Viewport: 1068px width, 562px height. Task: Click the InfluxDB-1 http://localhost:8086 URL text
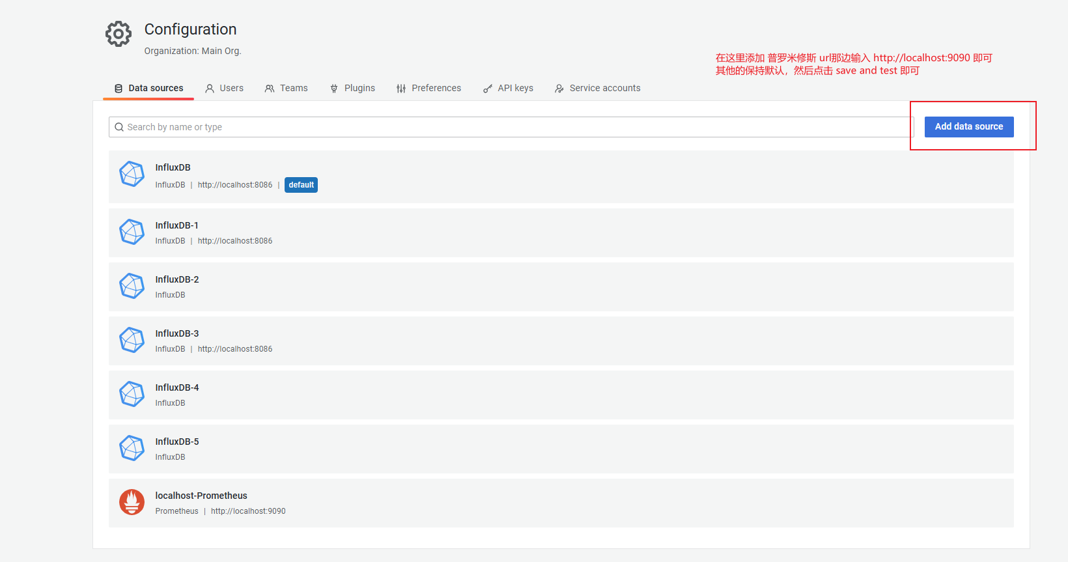235,241
